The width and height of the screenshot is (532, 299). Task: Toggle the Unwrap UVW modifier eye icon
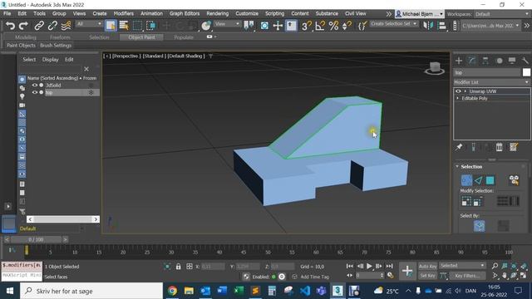(x=458, y=91)
